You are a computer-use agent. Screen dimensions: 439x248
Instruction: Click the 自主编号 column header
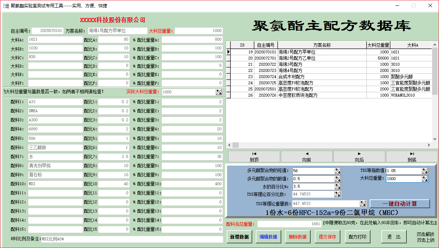coord(266,45)
